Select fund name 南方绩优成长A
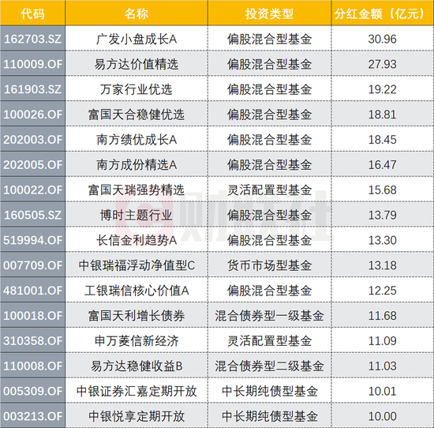The width and height of the screenshot is (434, 428). point(137,140)
